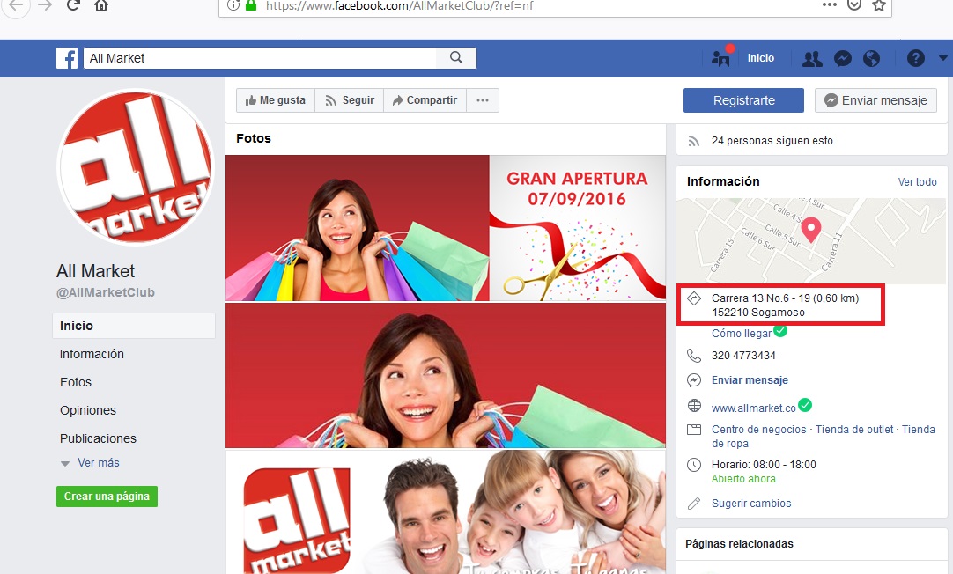Image resolution: width=953 pixels, height=574 pixels.
Task: Open the friend requests icon
Action: (x=812, y=58)
